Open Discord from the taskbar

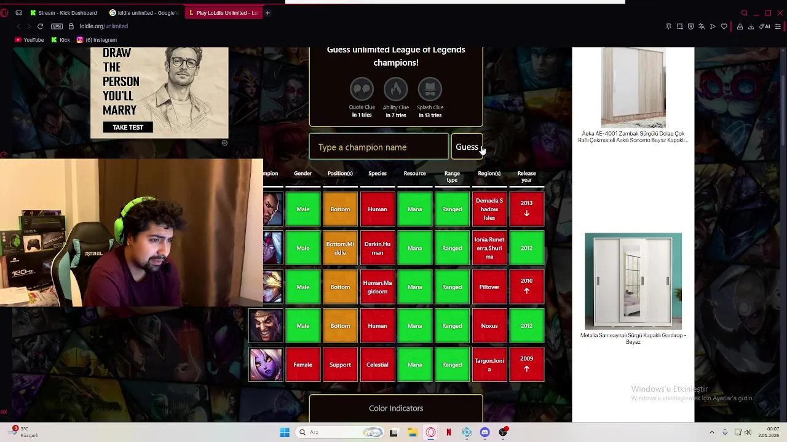point(485,432)
